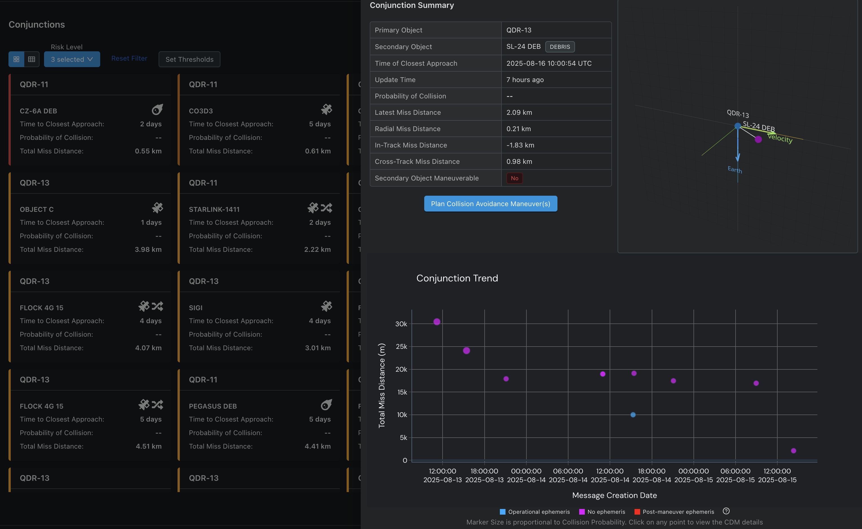This screenshot has height=529, width=862.
Task: Click satellite icon on FLOCK 4G 15 5-day card
Action: (x=144, y=404)
